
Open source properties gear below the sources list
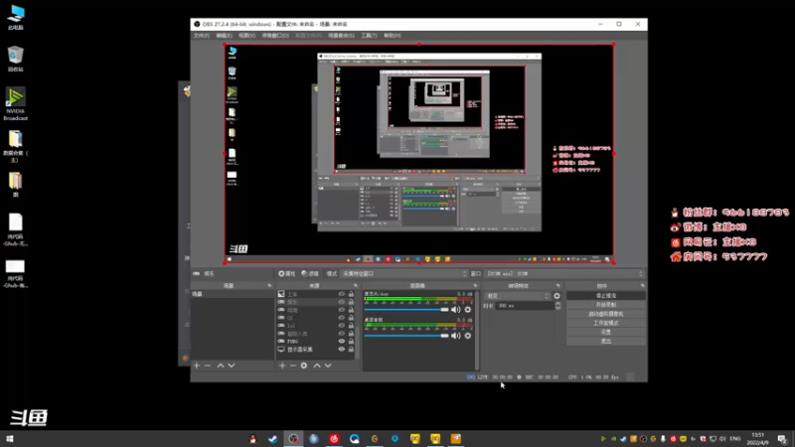click(304, 366)
